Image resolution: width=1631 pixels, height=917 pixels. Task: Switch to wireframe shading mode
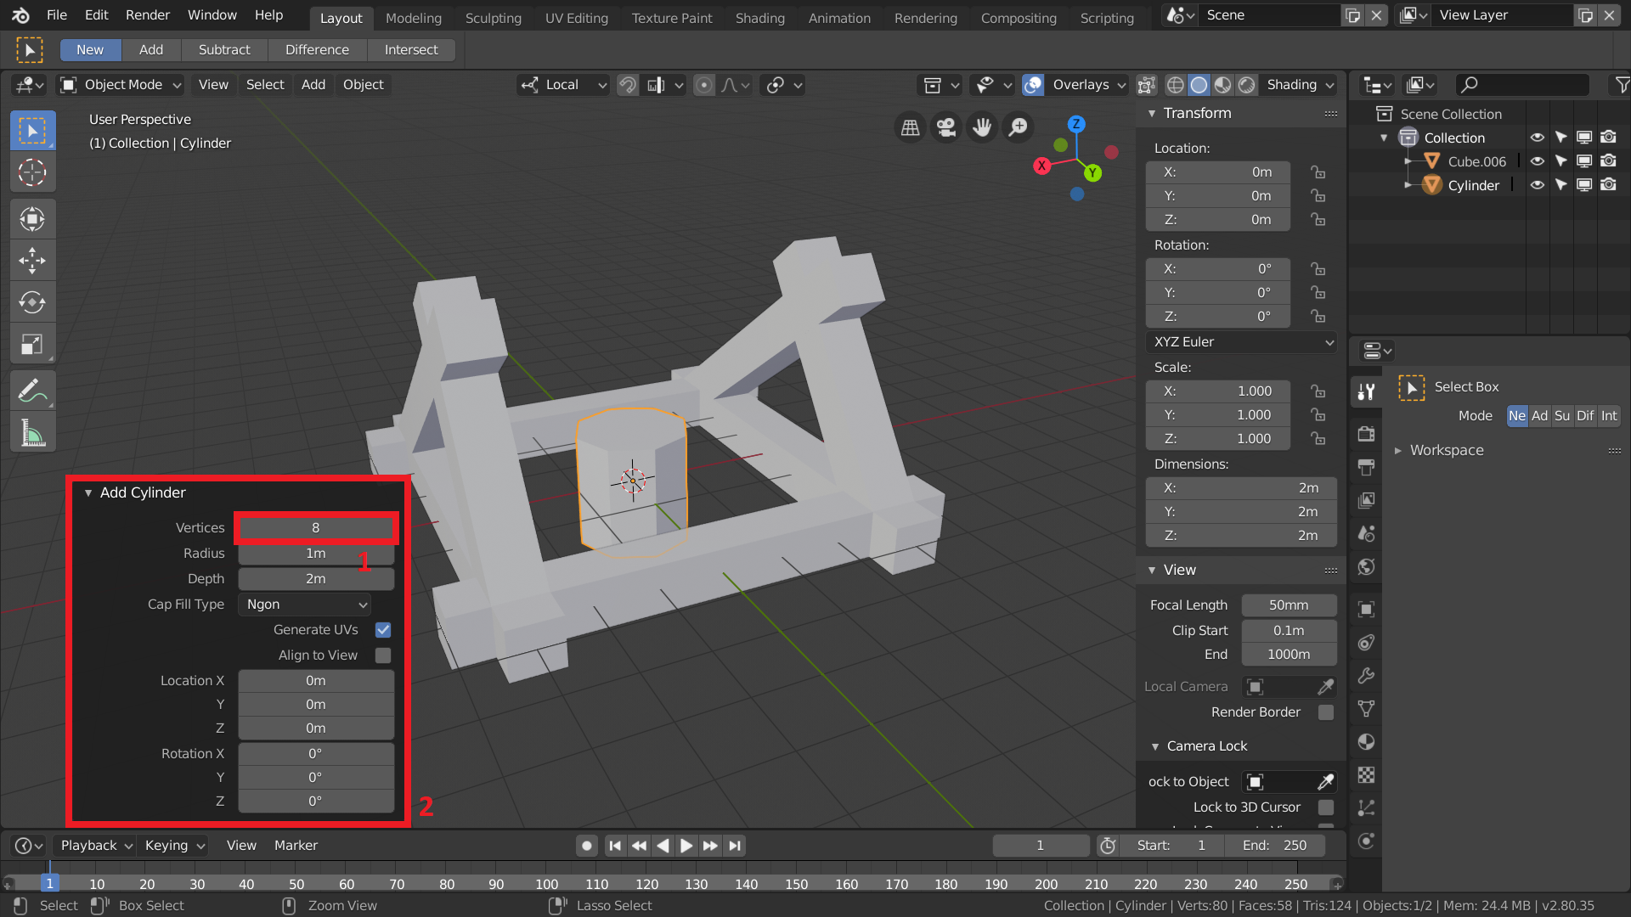pos(1176,85)
